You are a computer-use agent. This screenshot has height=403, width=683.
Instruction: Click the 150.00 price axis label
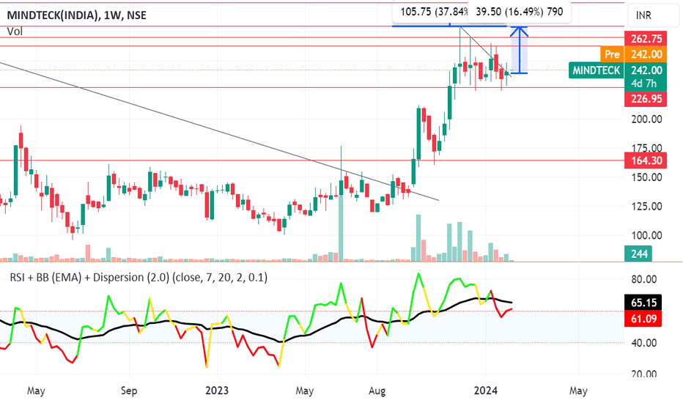[x=646, y=177]
